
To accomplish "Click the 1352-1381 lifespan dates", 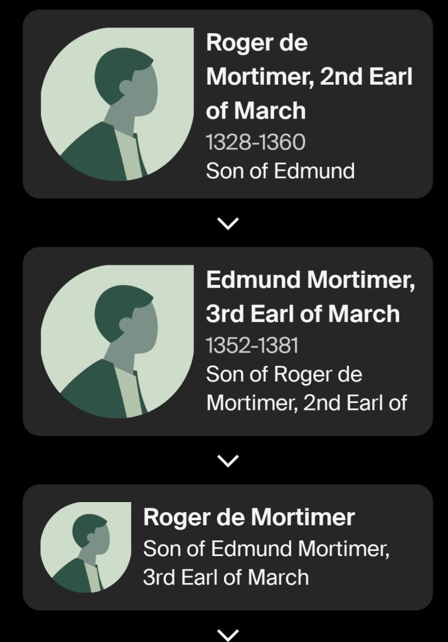I will (x=252, y=345).
